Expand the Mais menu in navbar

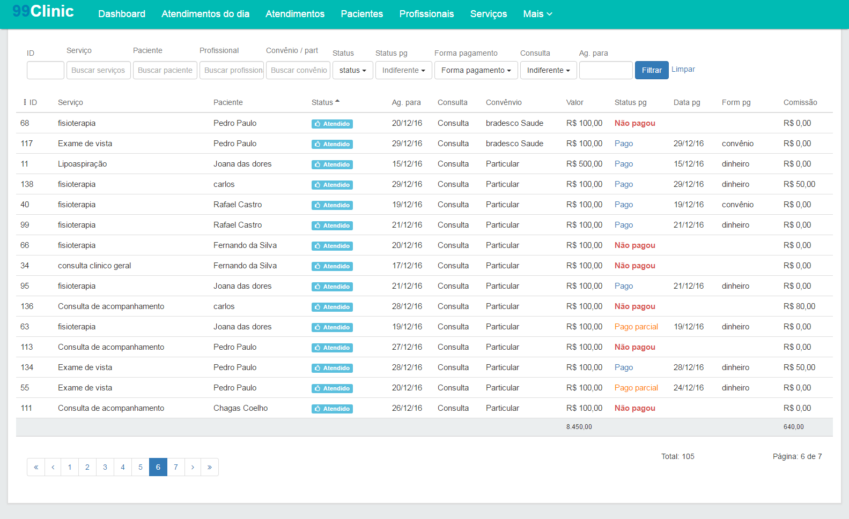coord(537,14)
